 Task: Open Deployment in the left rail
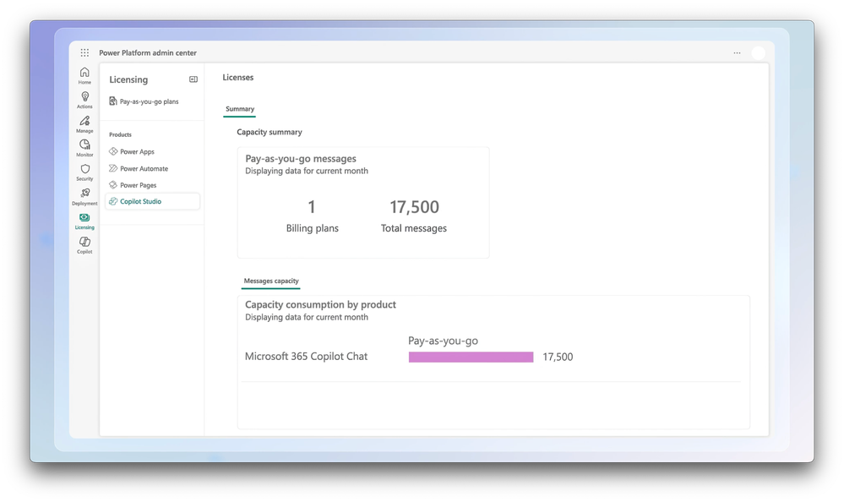tap(84, 197)
